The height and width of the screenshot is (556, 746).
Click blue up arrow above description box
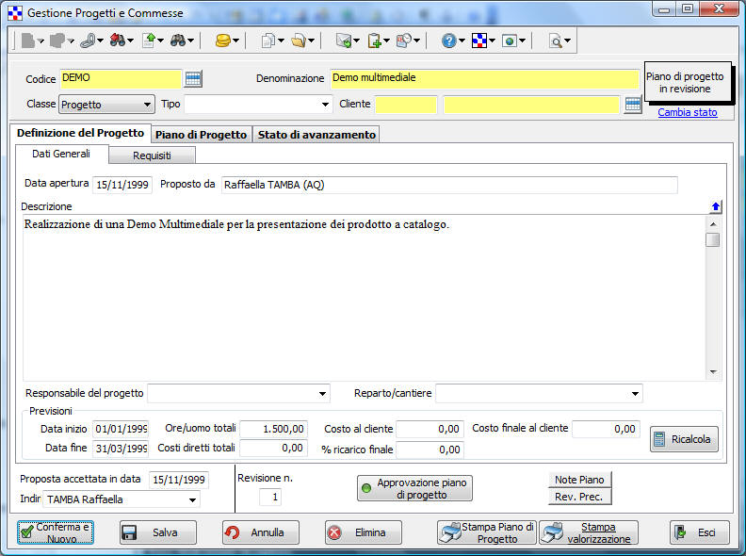click(x=715, y=206)
